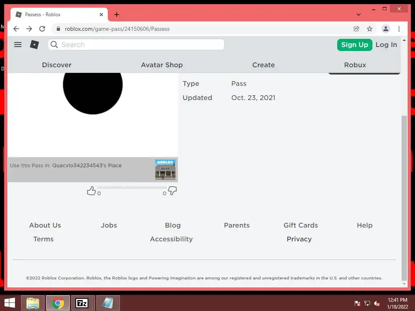Open the Privacy footer link
The width and height of the screenshot is (415, 311).
pos(299,239)
